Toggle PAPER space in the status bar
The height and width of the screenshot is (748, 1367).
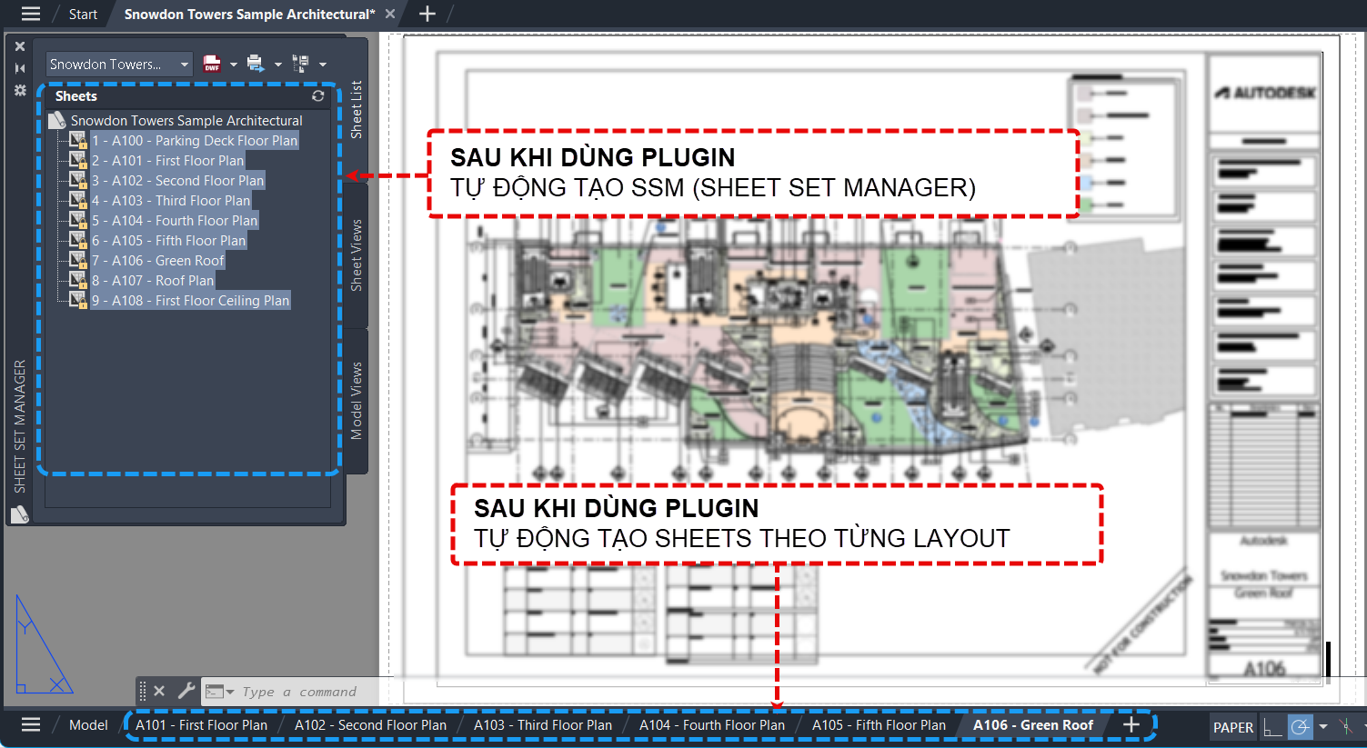point(1232,727)
